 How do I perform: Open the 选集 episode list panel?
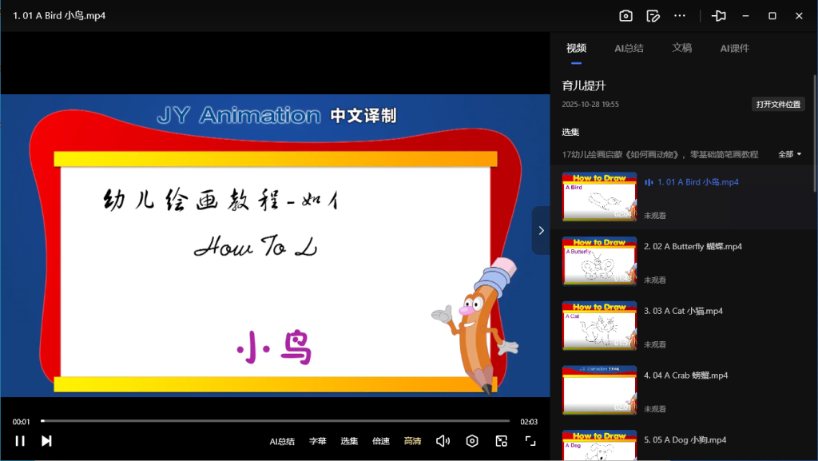click(x=349, y=440)
